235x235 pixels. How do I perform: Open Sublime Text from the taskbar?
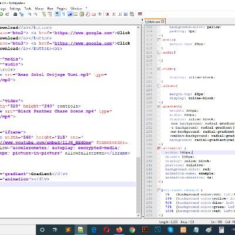click(x=68, y=230)
